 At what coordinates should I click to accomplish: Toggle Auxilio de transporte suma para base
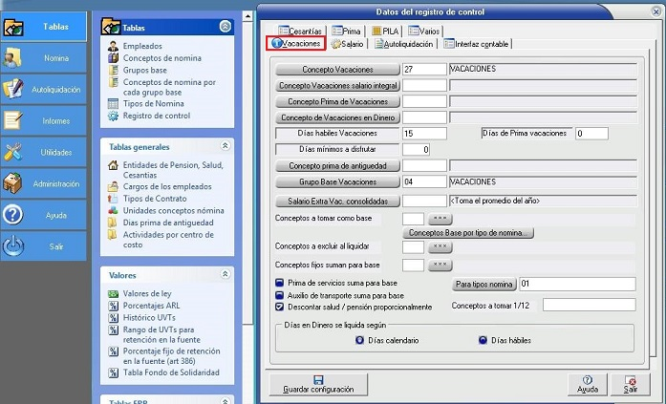279,296
